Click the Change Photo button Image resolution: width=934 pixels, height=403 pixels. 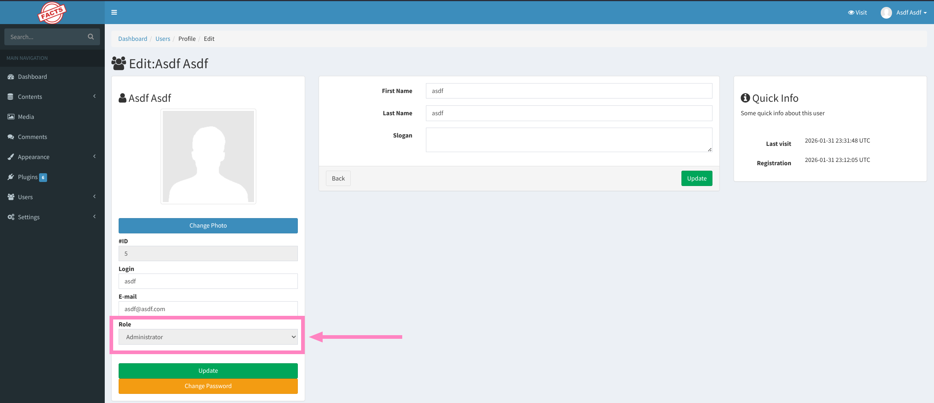pyautogui.click(x=208, y=225)
